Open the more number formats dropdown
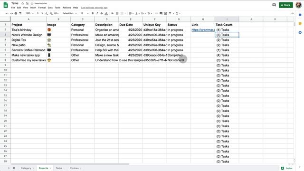This screenshot has width=304, height=171. pos(56,13)
